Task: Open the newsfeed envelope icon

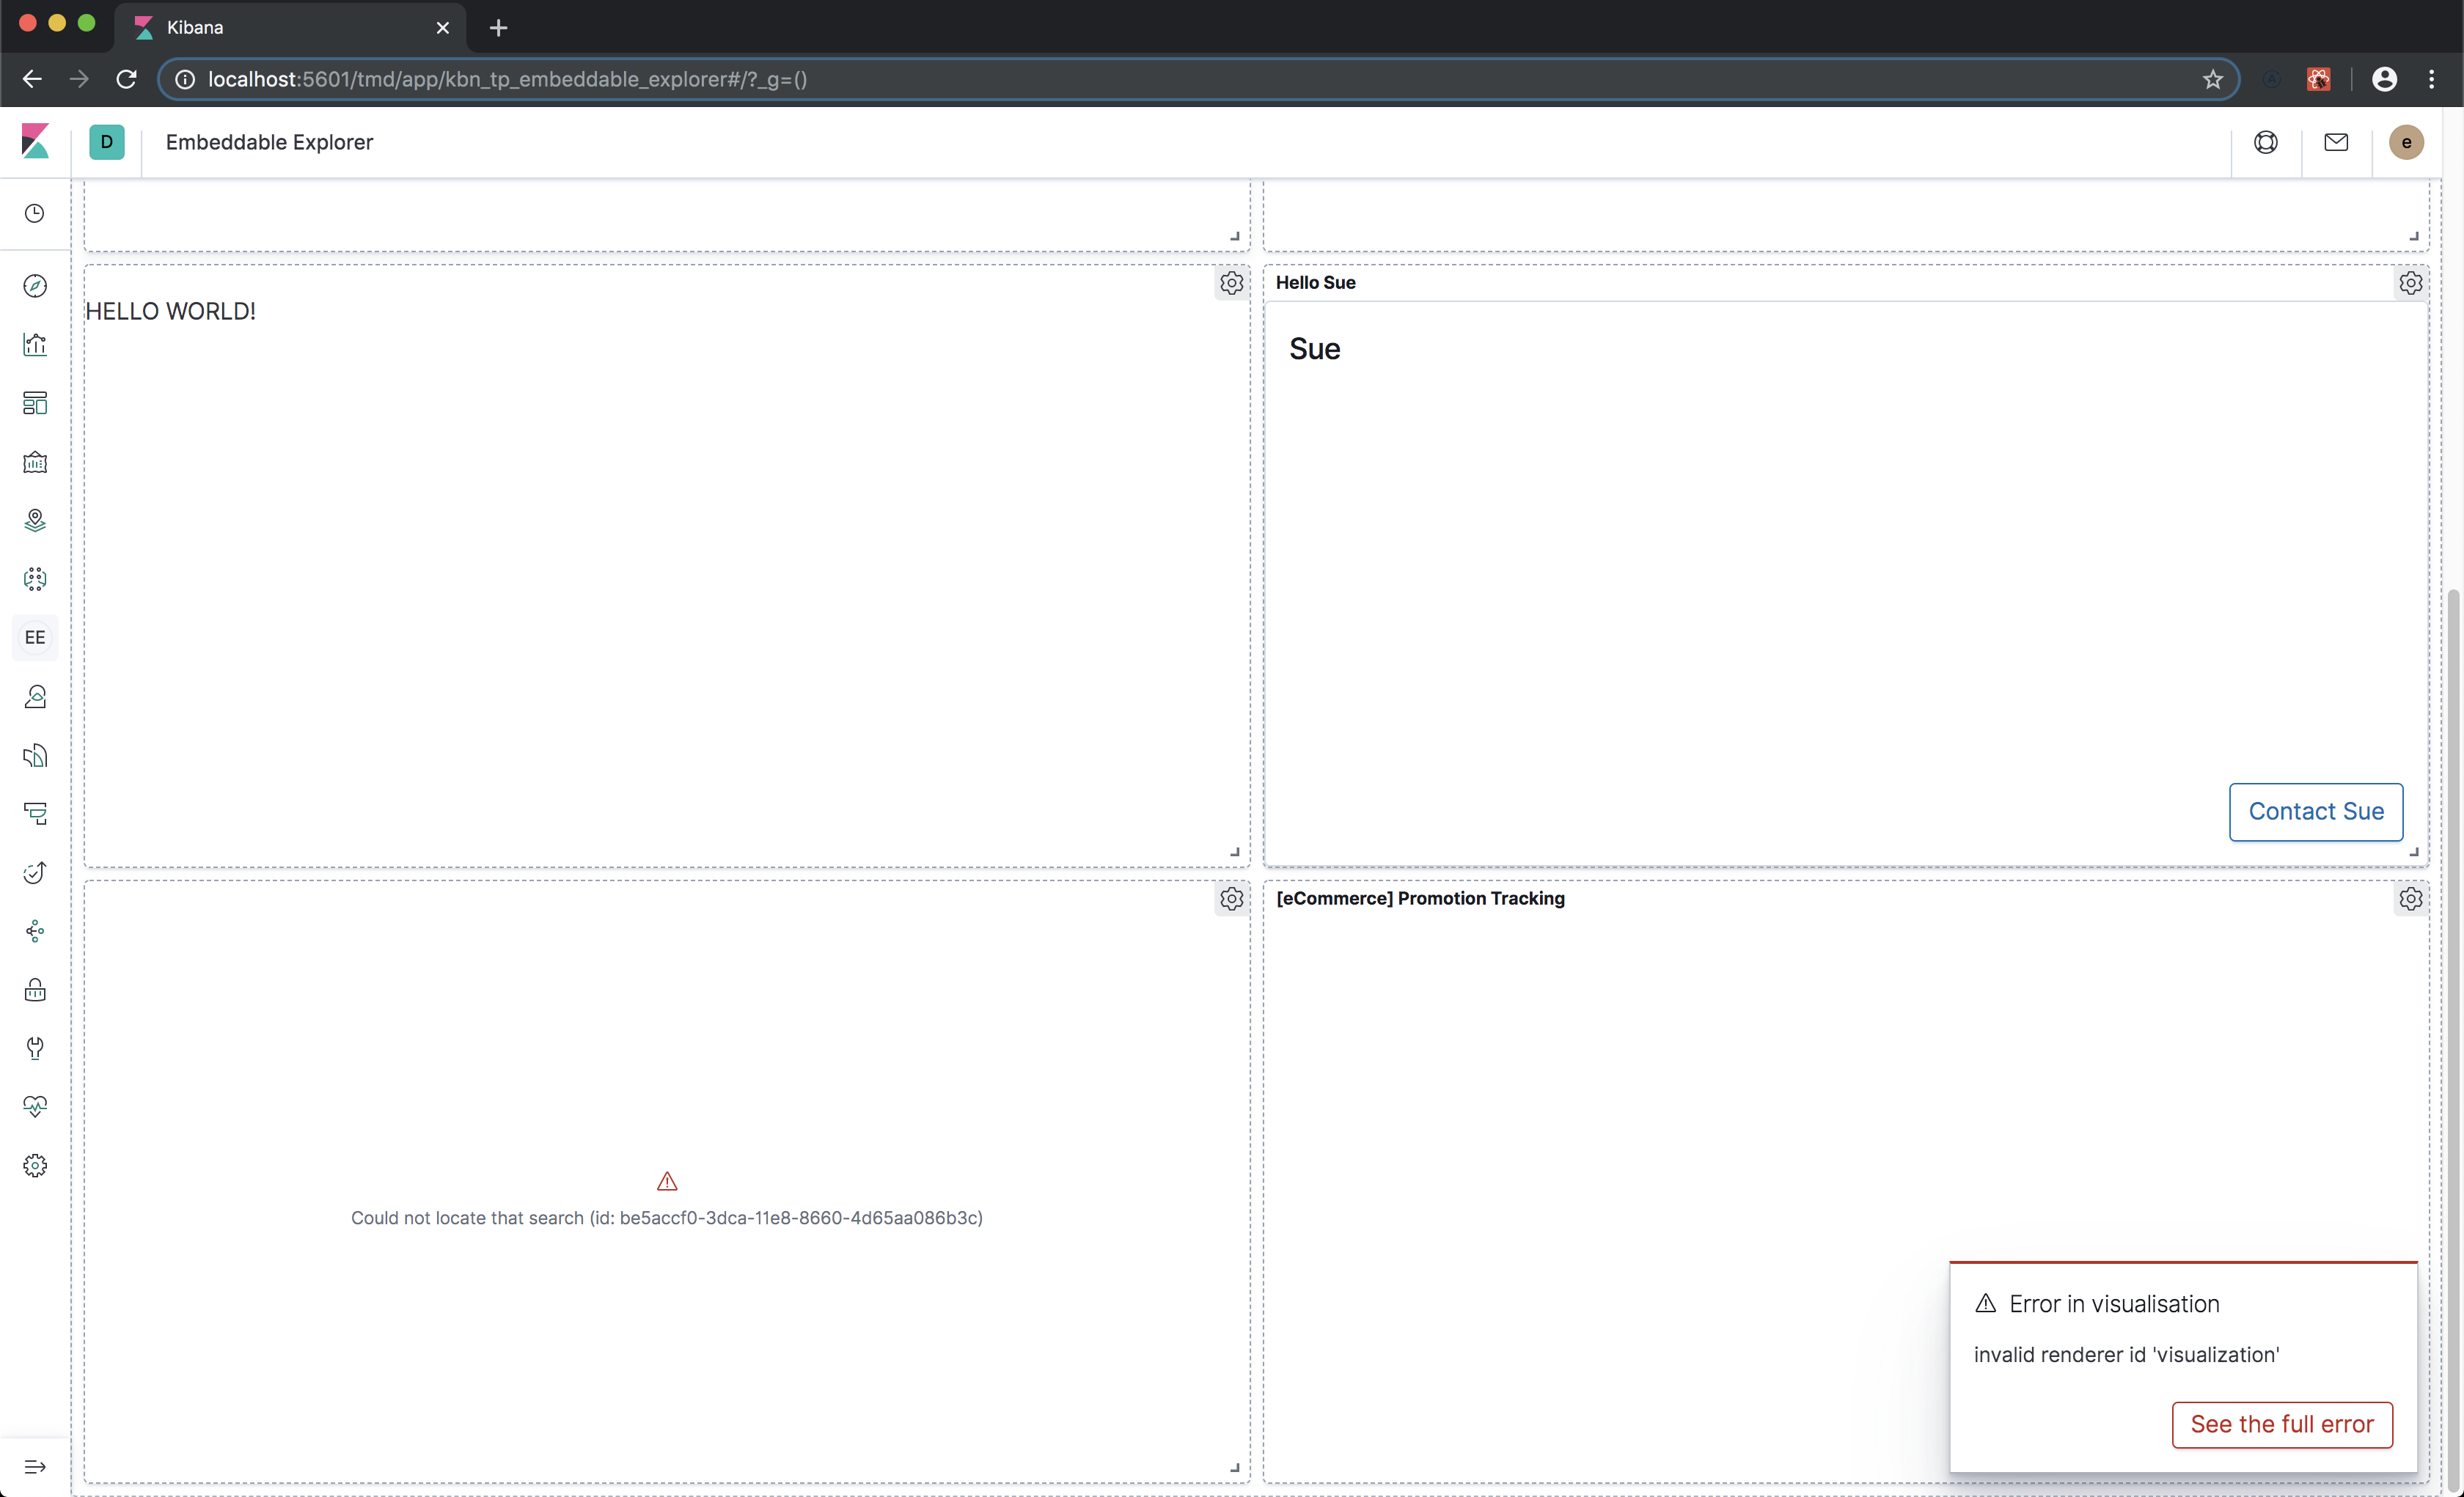Action: pos(2335,142)
